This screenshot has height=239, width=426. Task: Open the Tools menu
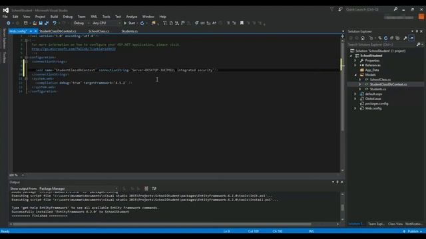pyautogui.click(x=106, y=17)
